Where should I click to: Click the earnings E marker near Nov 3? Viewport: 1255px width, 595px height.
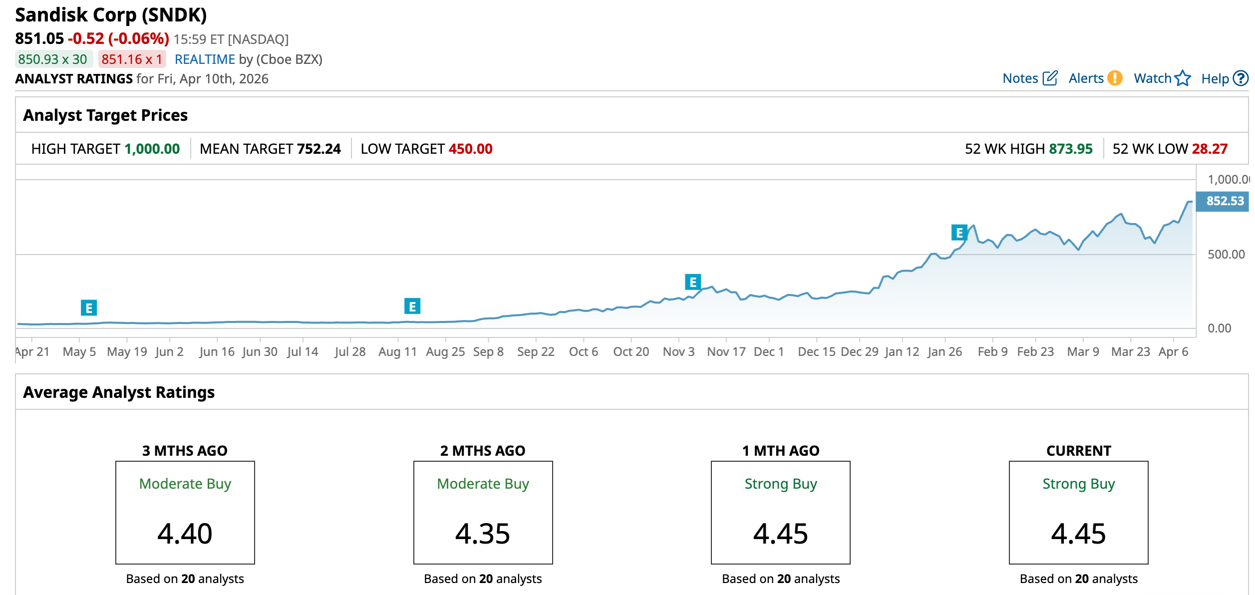click(x=693, y=282)
